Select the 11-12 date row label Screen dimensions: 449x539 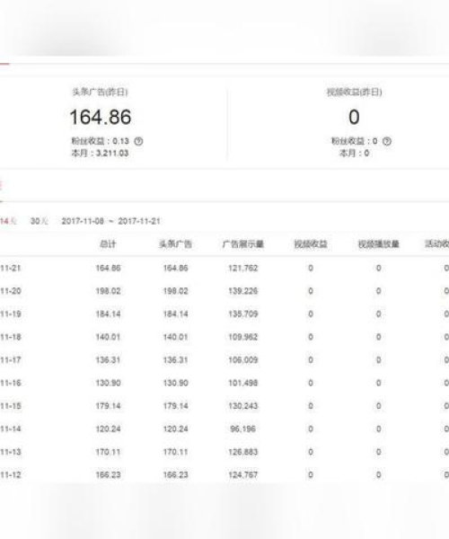point(11,475)
